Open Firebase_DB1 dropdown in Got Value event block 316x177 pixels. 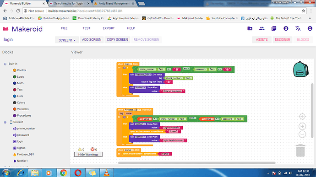[x=132, y=110]
